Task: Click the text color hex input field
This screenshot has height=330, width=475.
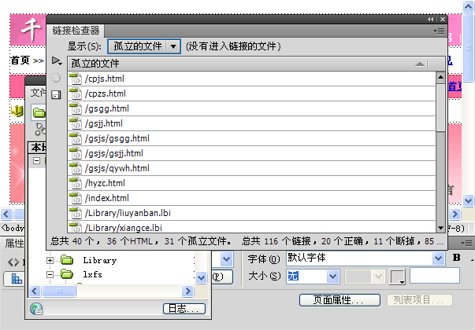Action: point(434,276)
